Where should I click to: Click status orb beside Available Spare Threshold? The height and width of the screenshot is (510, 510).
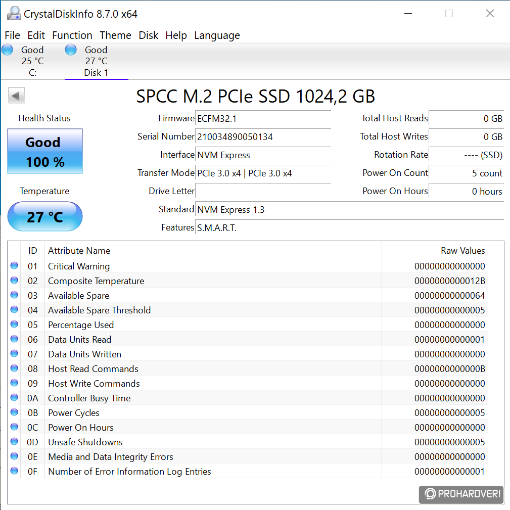14,309
